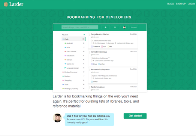Open the Devops subfolder
The height and width of the screenshot is (140, 196).
click(x=69, y=60)
